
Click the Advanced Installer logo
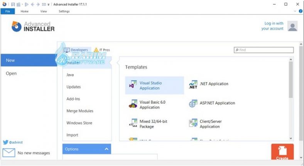(x=33, y=26)
